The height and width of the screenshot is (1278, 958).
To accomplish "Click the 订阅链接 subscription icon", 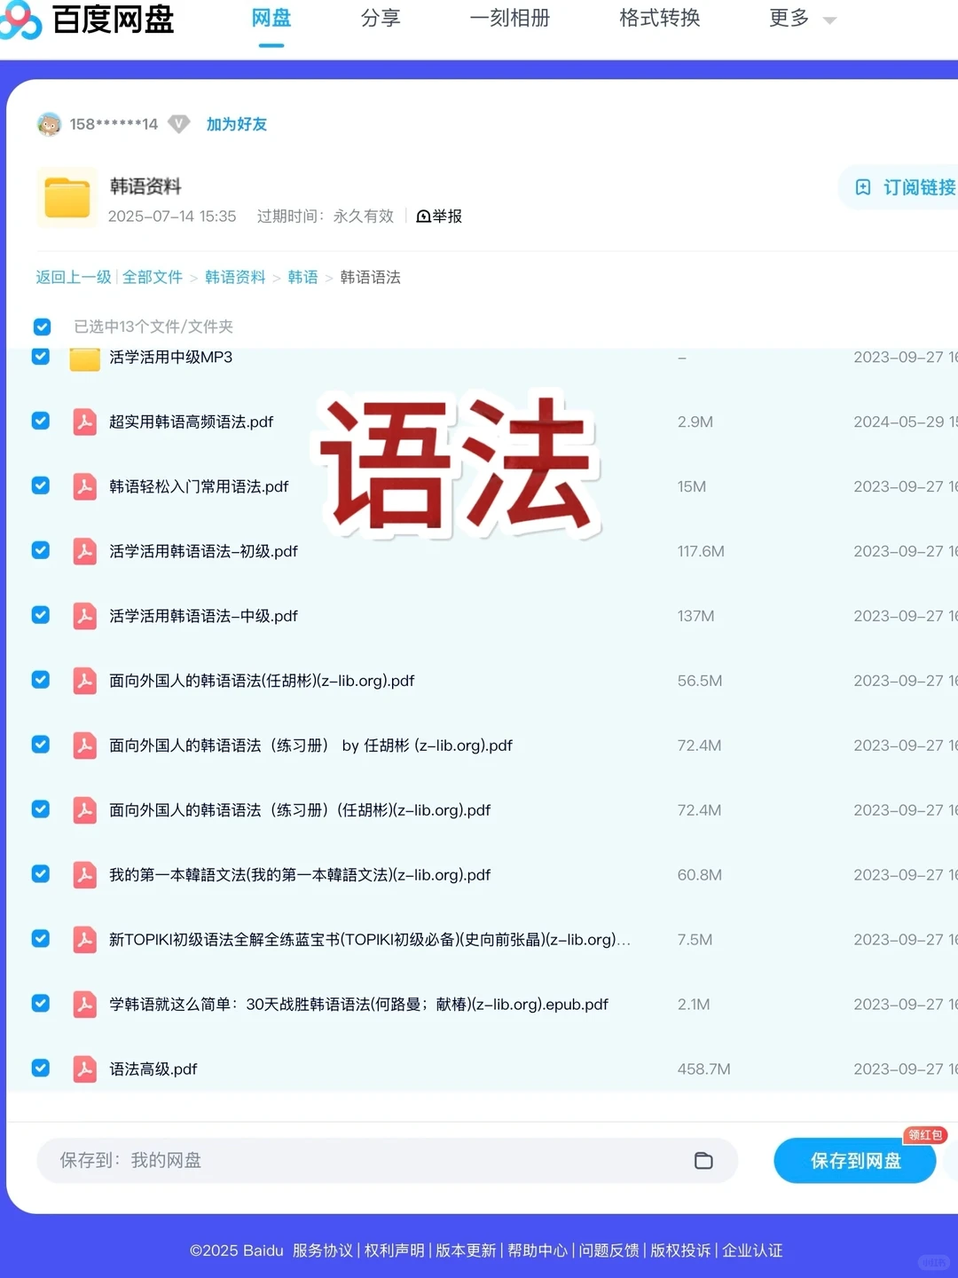I will [860, 187].
